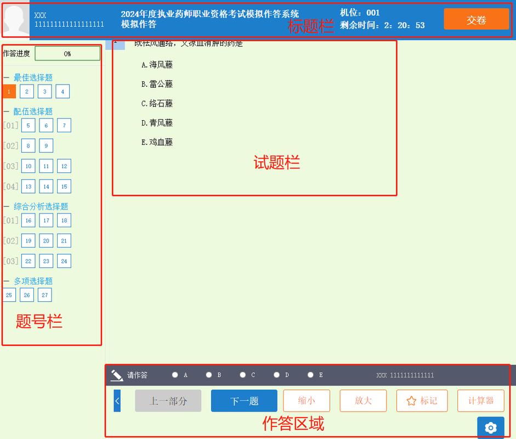This screenshot has height=439, width=516.
Task: Click the 剩余时间 countdown timer
Action: point(382,25)
